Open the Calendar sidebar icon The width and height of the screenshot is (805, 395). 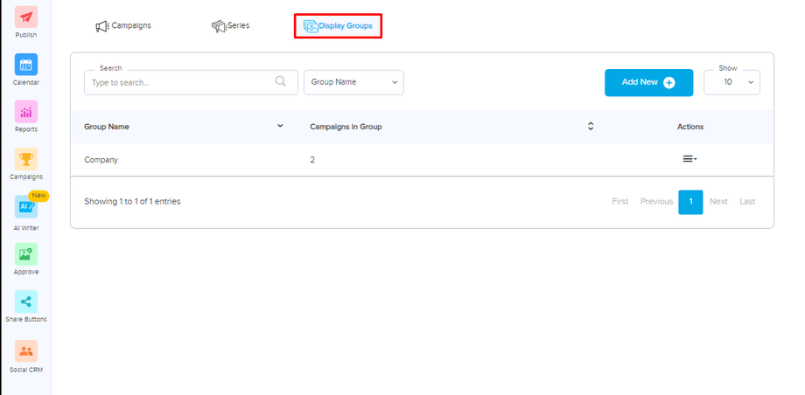coord(26,65)
